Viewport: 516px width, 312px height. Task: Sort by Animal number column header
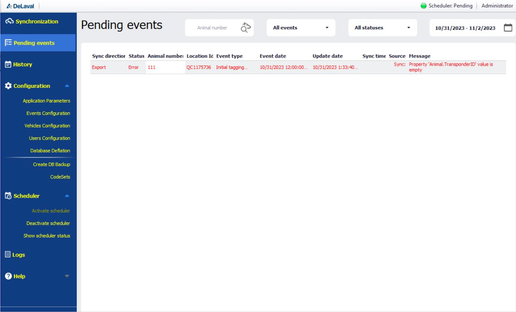click(166, 56)
